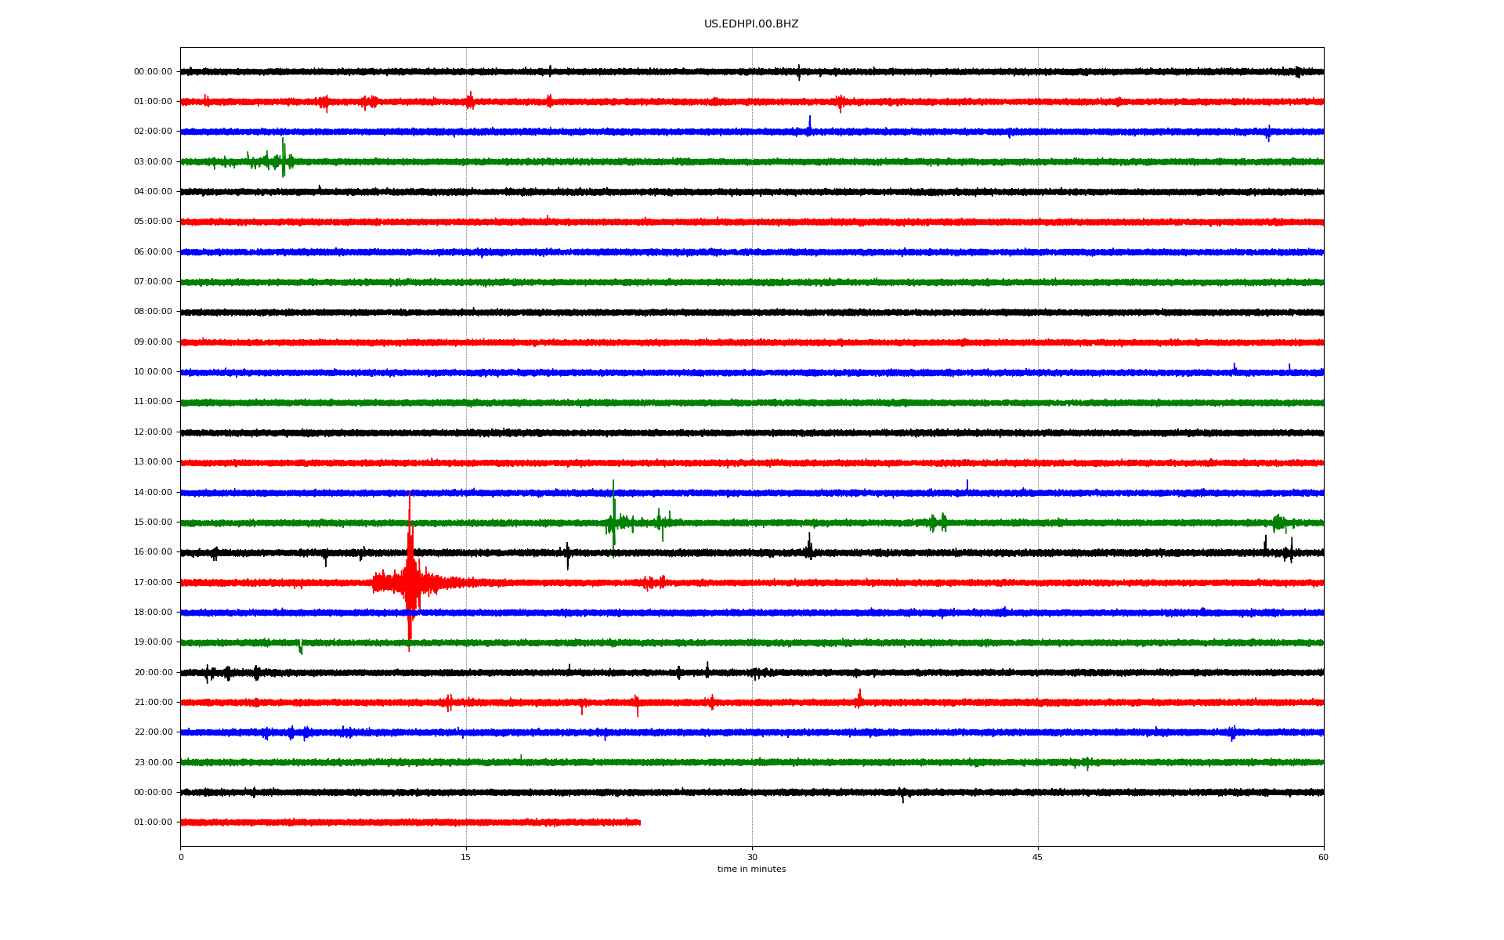
Task: Click the large red earthquake spike
Action: pyautogui.click(x=410, y=580)
